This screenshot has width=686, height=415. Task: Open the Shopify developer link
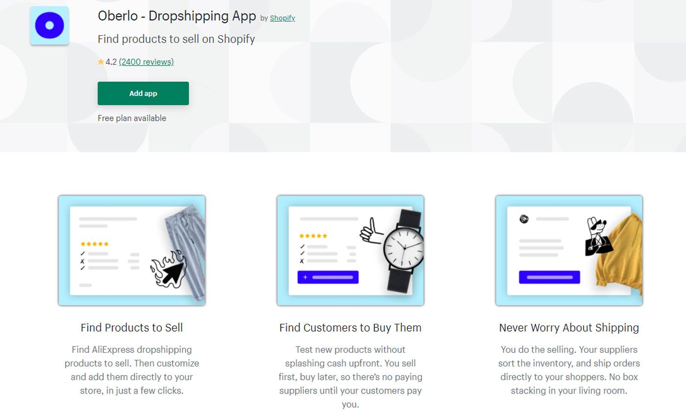click(x=282, y=18)
